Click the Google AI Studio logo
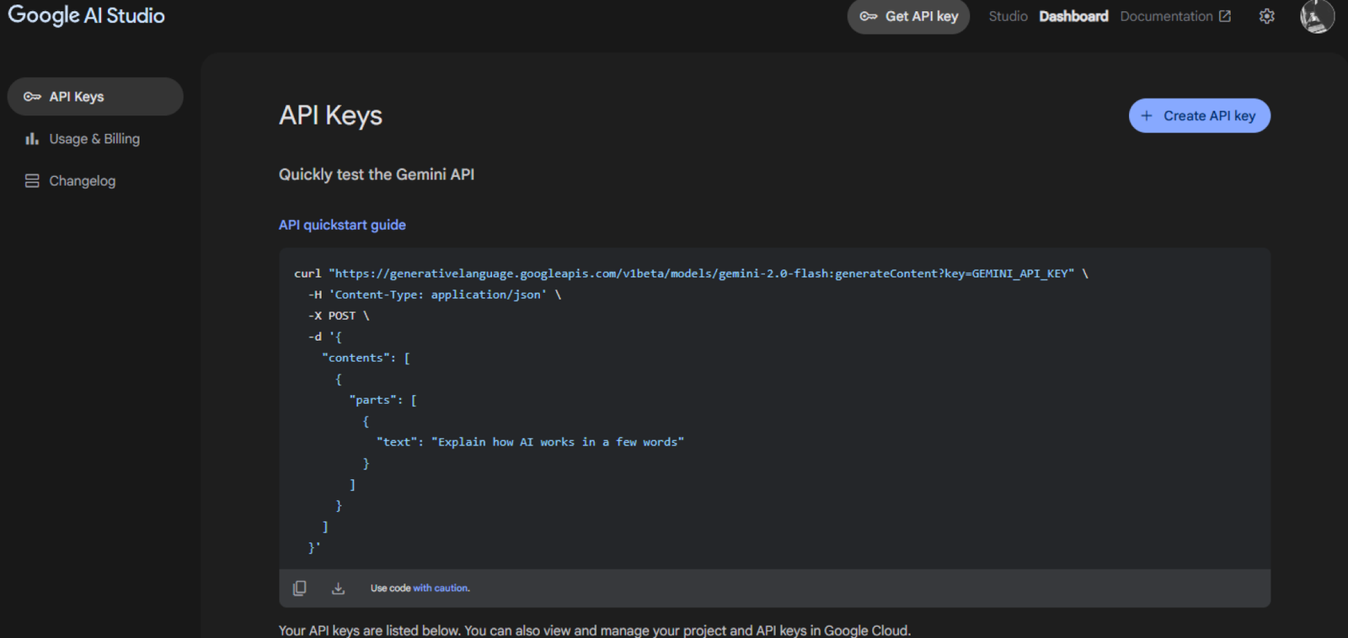This screenshot has width=1348, height=638. click(86, 16)
